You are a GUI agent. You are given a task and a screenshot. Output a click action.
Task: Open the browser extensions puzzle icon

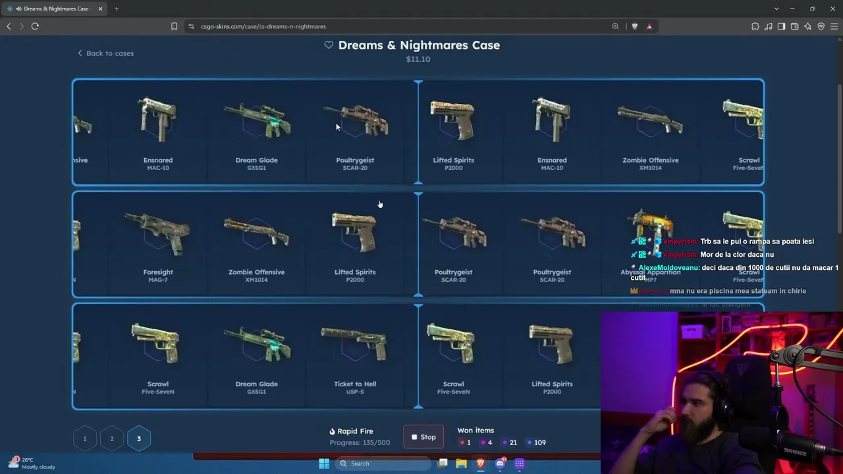[755, 26]
